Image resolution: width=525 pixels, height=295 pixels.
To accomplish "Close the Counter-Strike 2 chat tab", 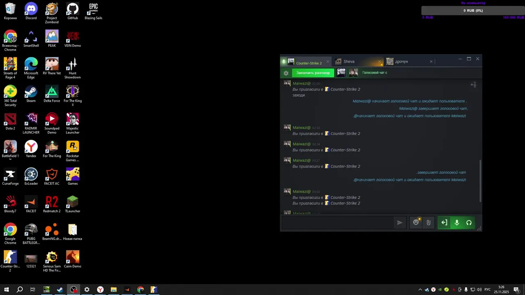I will (328, 62).
